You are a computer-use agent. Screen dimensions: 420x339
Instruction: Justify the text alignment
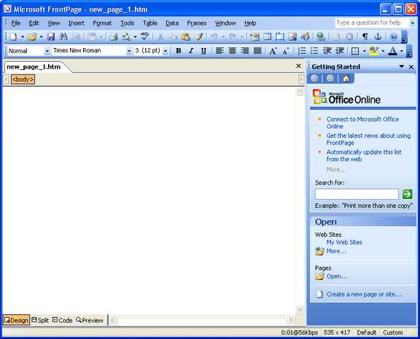coord(257,50)
